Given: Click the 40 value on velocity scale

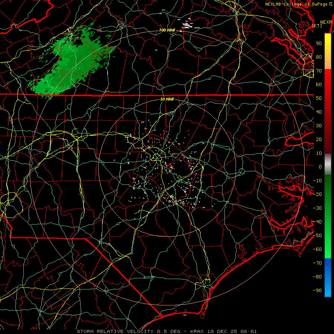Looking at the screenshot, I should (x=319, y=112).
